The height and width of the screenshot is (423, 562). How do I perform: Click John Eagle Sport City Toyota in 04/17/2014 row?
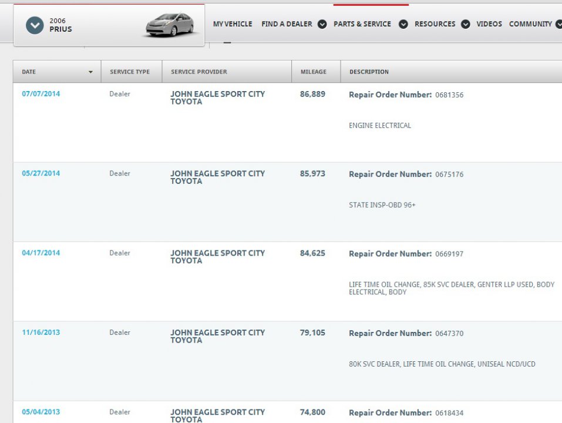[x=217, y=257]
